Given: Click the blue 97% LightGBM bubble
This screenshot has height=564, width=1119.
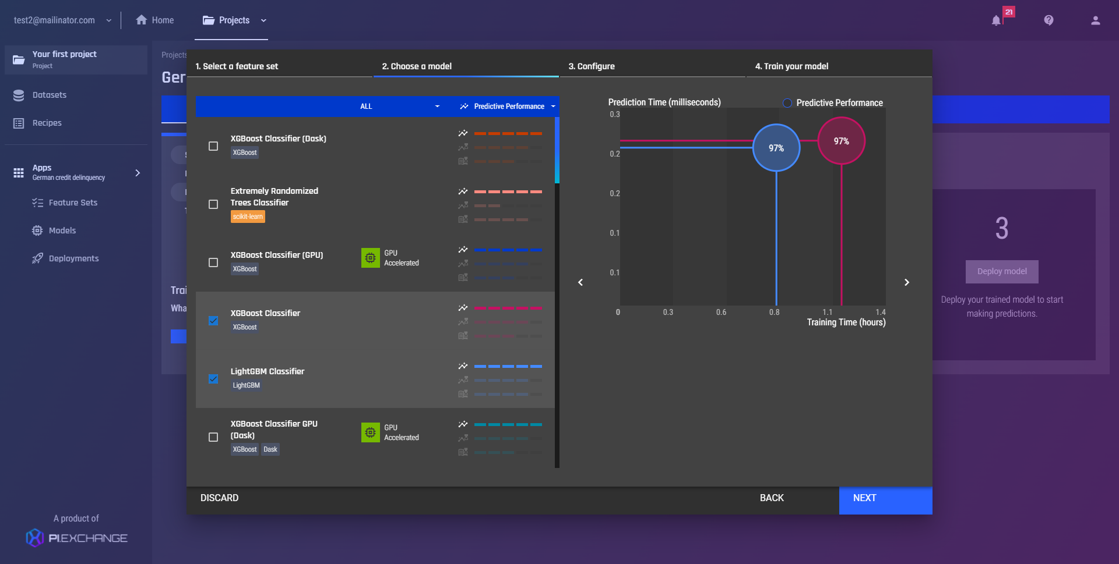Looking at the screenshot, I should (x=776, y=148).
